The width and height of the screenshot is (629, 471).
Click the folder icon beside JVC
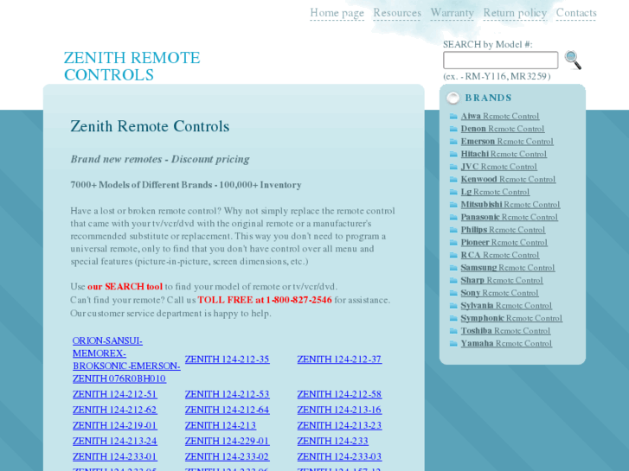tap(453, 167)
